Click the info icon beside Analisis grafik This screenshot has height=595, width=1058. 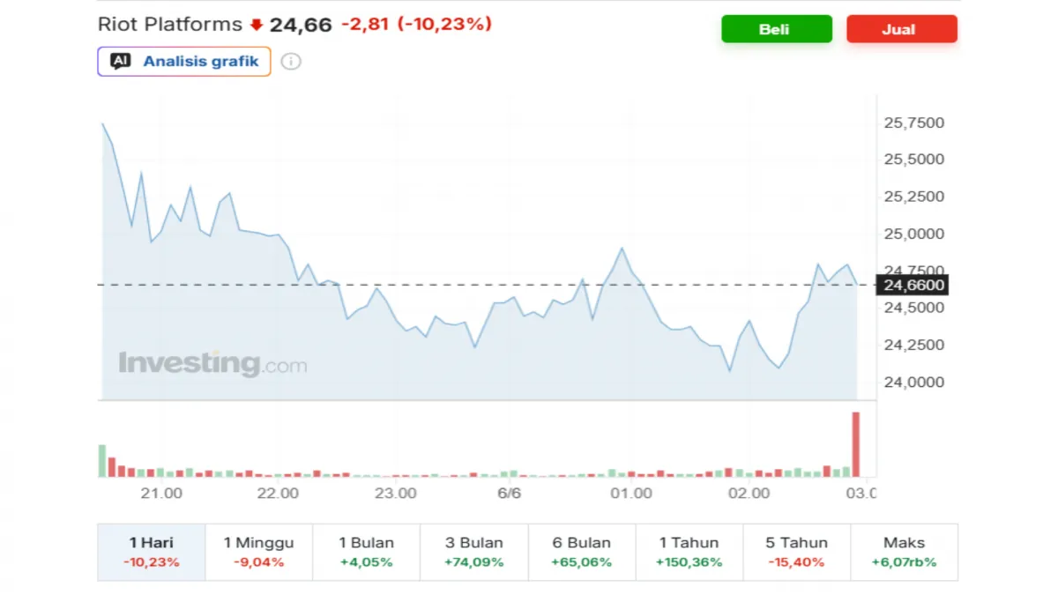291,62
